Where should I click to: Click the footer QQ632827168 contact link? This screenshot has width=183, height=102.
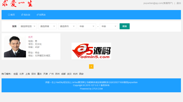112,82
